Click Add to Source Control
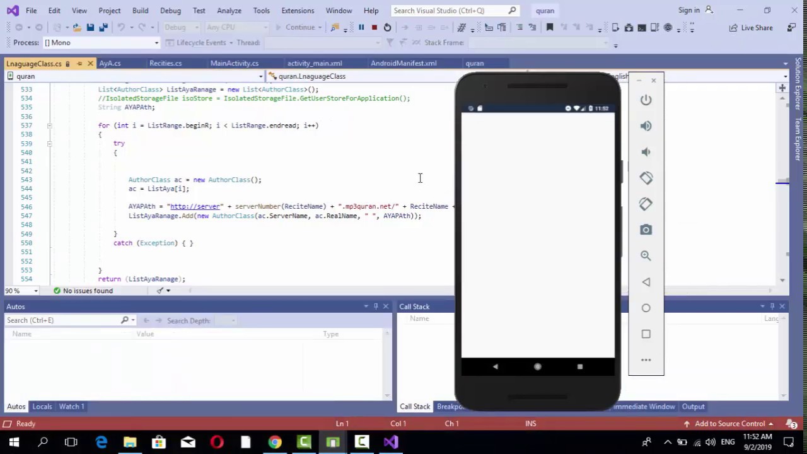 pyautogui.click(x=729, y=424)
